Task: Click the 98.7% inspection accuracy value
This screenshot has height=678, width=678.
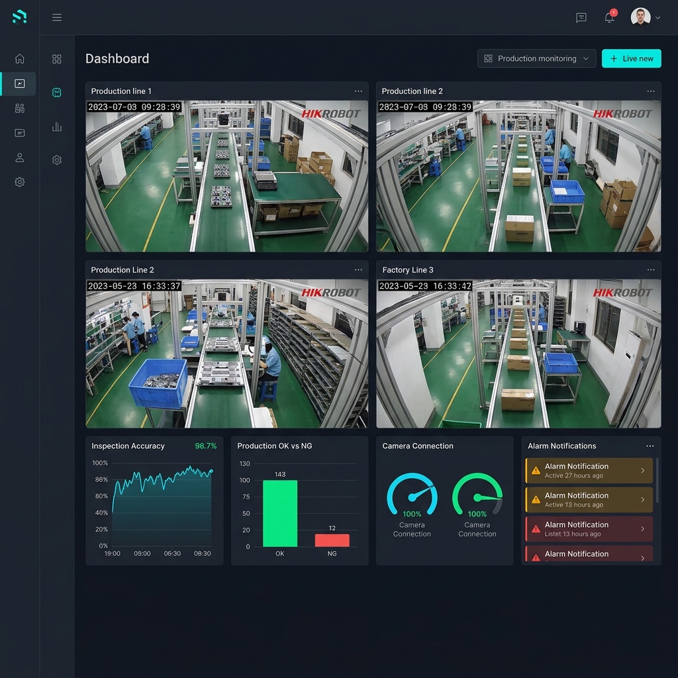Action: (x=205, y=446)
